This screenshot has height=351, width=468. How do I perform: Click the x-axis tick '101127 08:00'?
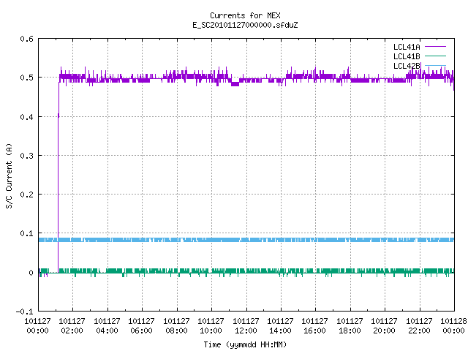176,326
